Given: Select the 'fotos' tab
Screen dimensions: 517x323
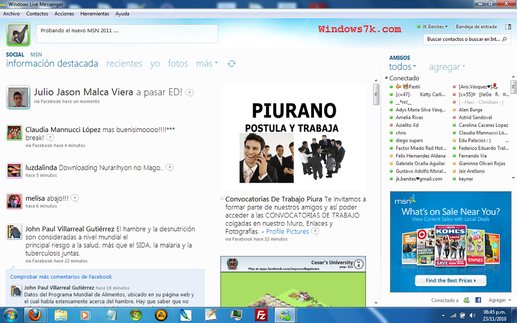Looking at the screenshot, I should (x=178, y=64).
